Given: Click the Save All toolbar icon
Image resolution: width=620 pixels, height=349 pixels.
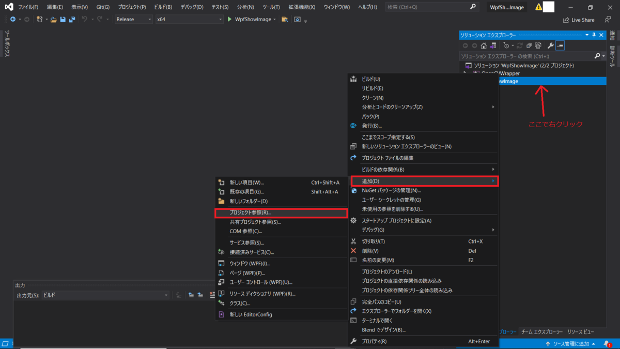Looking at the screenshot, I should coord(72,19).
